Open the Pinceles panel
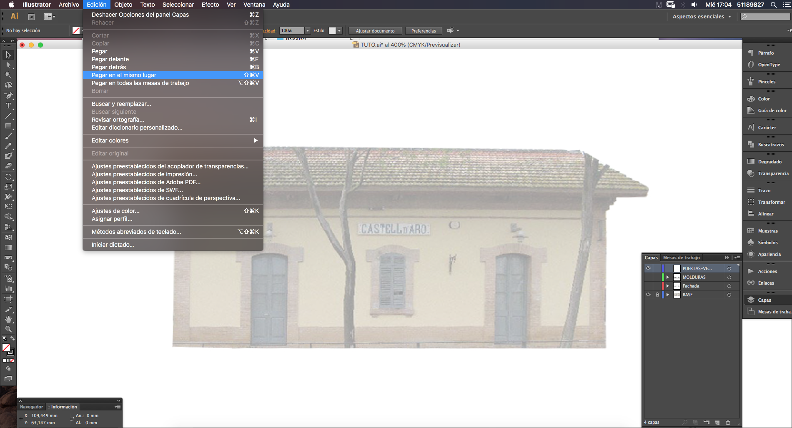This screenshot has width=792, height=428. 767,82
